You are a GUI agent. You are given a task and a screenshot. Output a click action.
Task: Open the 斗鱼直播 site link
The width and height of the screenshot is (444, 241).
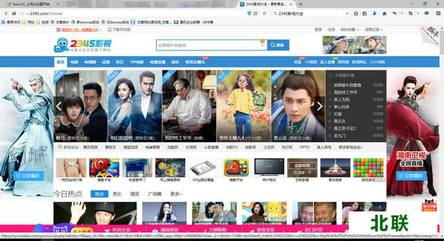click(211, 147)
